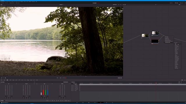Open the Qualifier eyedropper palette
The width and height of the screenshot is (186, 104).
coord(19,80)
